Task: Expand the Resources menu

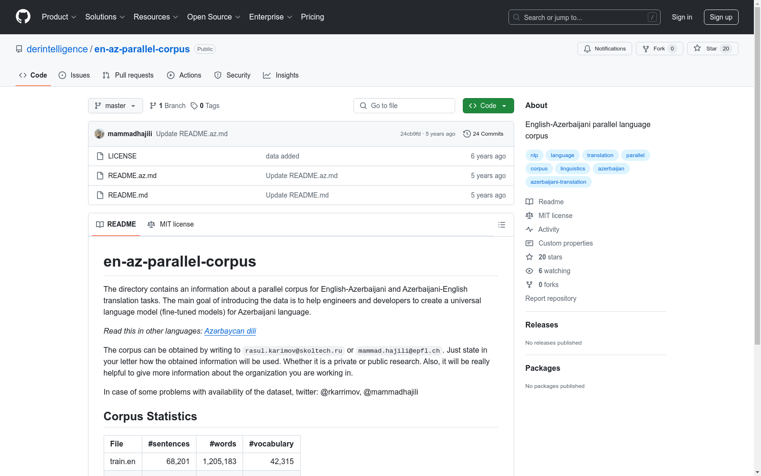Action: point(156,17)
